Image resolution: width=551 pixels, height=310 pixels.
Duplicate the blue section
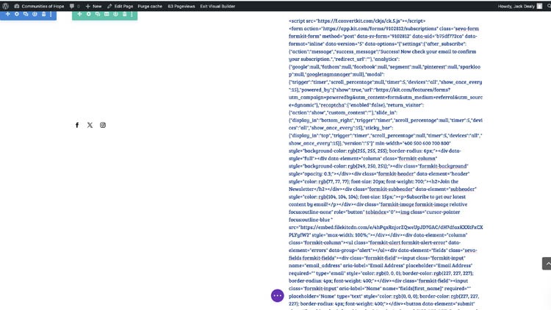tap(26, 14)
